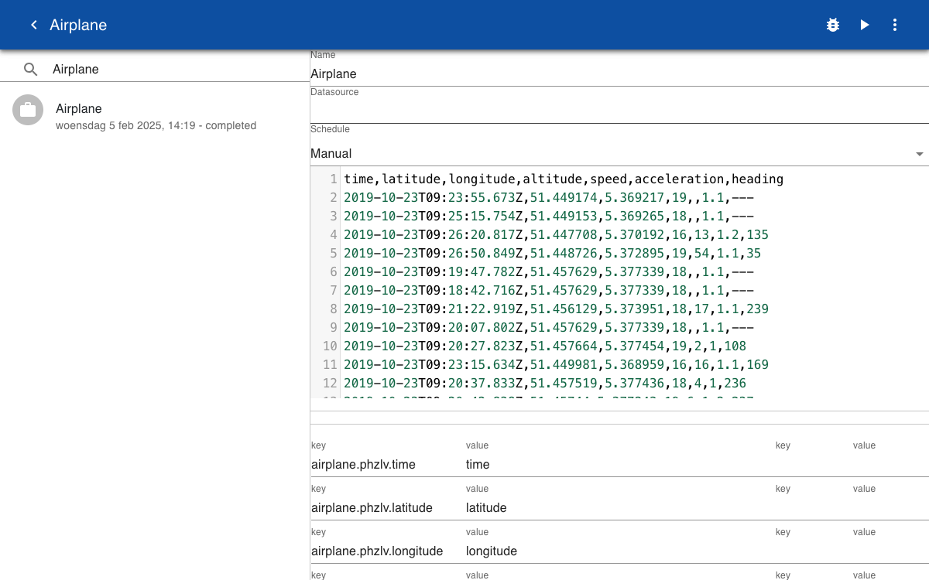The image size is (929, 580).
Task: Go back using the header arrow
Action: tap(33, 25)
